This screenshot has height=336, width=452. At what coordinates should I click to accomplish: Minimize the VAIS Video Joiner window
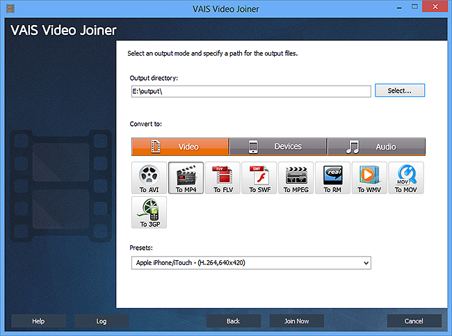pos(399,7)
